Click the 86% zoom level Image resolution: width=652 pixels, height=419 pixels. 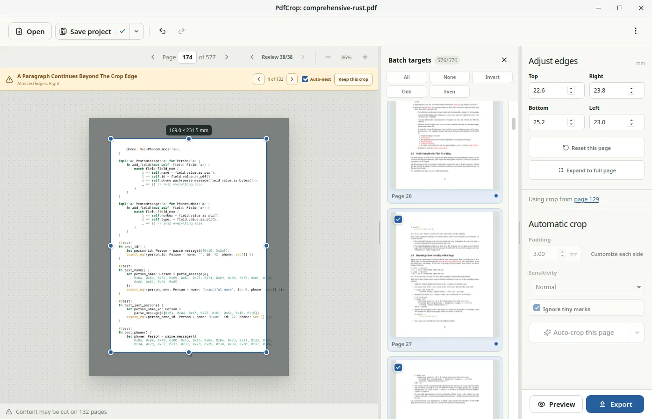click(x=346, y=57)
